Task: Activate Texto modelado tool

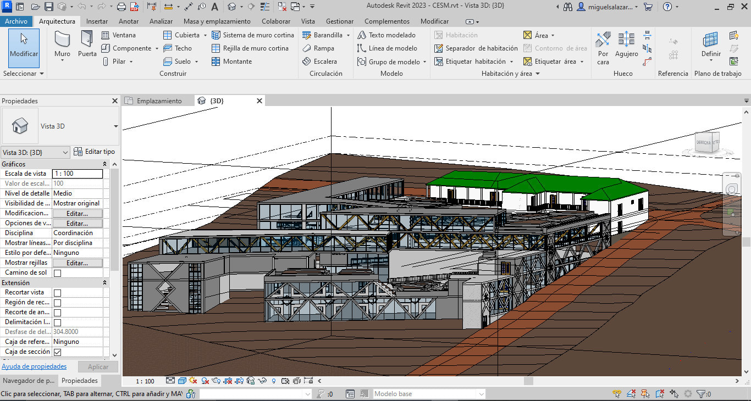Action: (x=386, y=35)
